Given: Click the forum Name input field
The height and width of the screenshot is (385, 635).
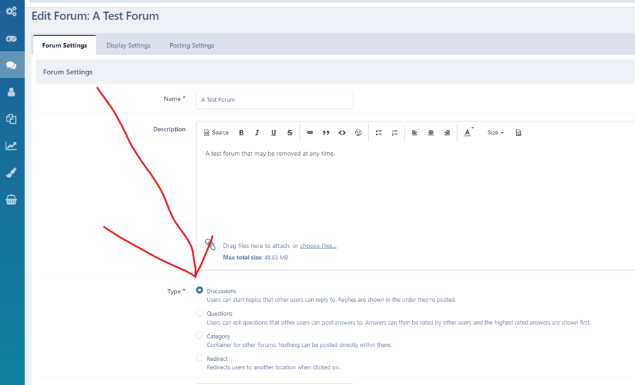Looking at the screenshot, I should [x=274, y=99].
